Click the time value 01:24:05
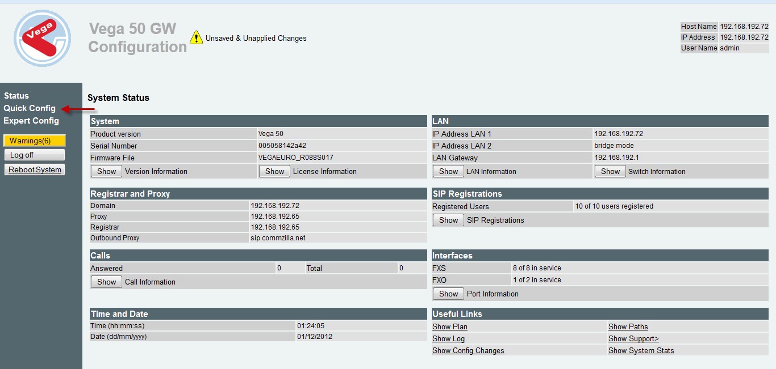Image resolution: width=776 pixels, height=369 pixels. click(311, 326)
